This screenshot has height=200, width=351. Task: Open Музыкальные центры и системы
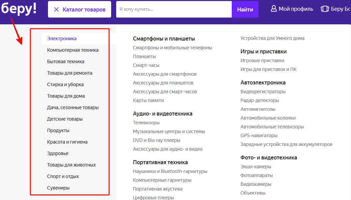[x=169, y=131]
